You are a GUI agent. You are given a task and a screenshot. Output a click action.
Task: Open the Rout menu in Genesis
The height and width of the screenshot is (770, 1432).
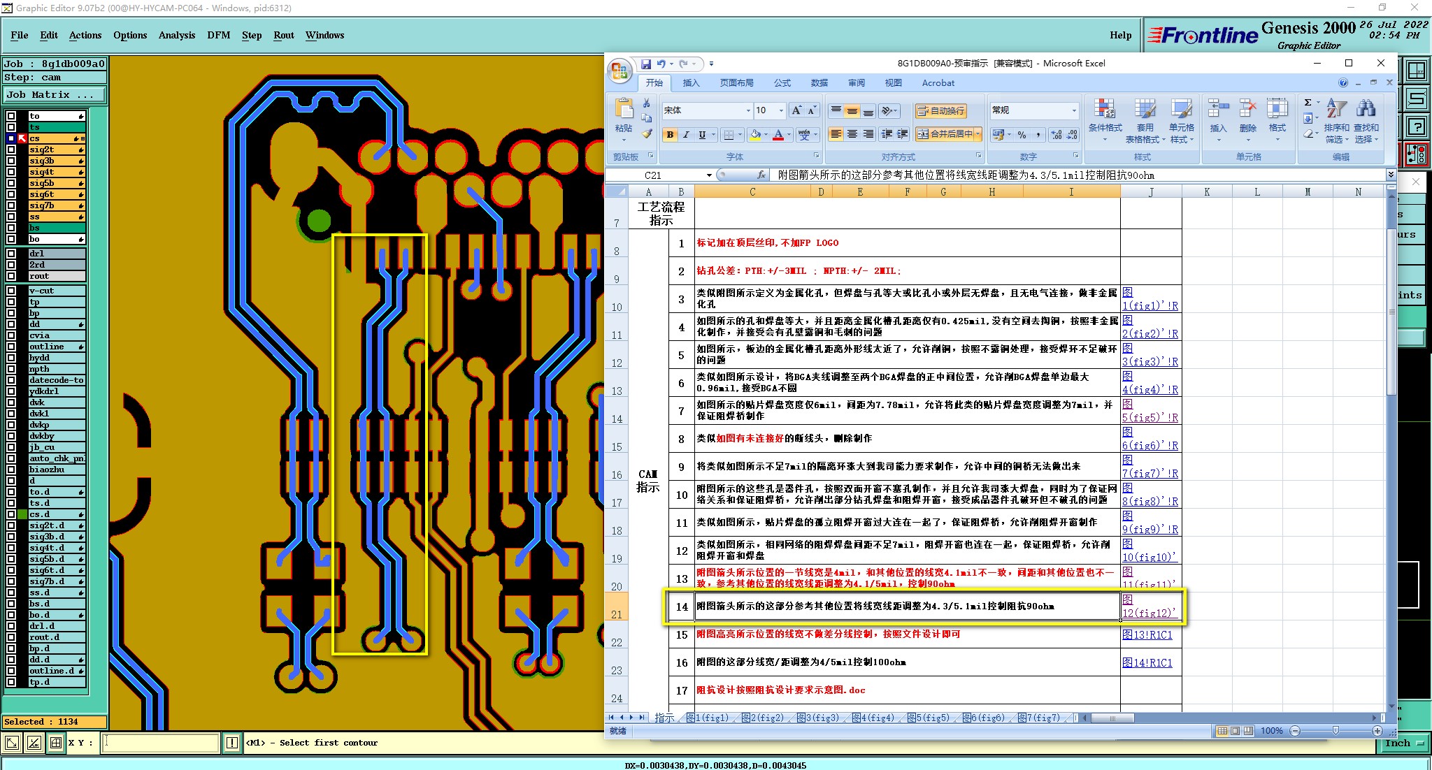[284, 35]
